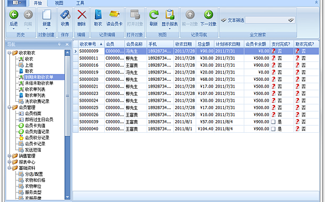
Task: Open 会员卡充值 in navigation tree
Action: point(35,125)
